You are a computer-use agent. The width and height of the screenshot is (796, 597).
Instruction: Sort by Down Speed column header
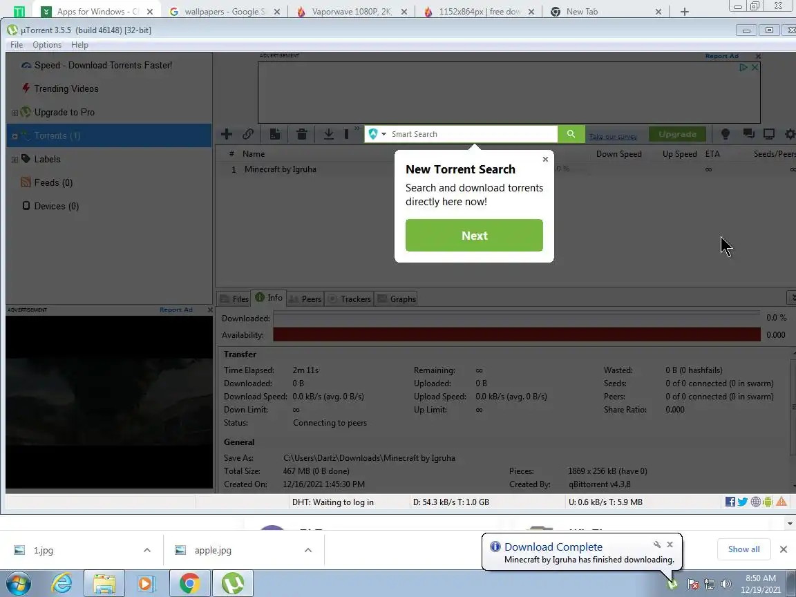(x=618, y=154)
